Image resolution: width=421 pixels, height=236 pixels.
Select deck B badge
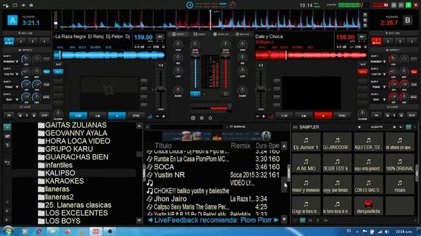[408, 20]
